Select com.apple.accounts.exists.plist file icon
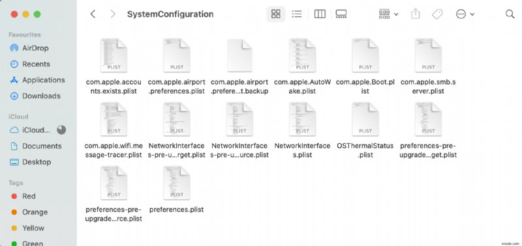The height and width of the screenshot is (246, 522). pyautogui.click(x=114, y=55)
